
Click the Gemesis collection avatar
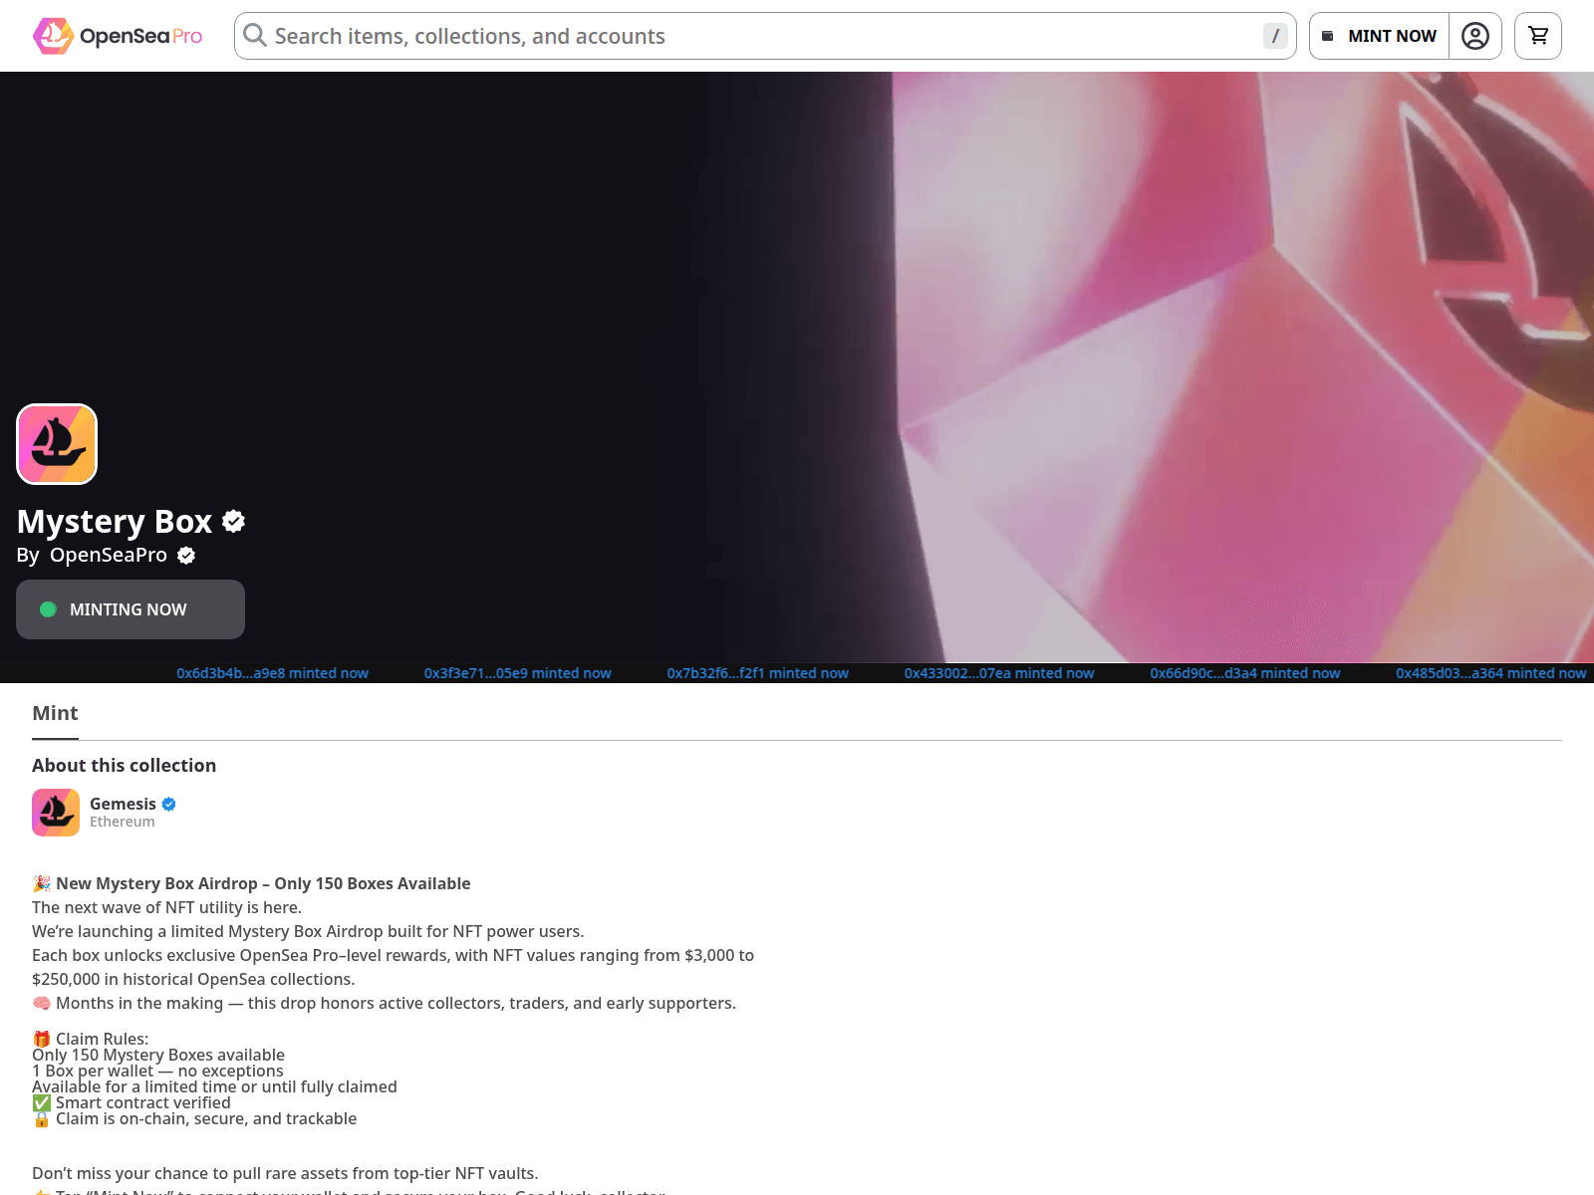56,813
